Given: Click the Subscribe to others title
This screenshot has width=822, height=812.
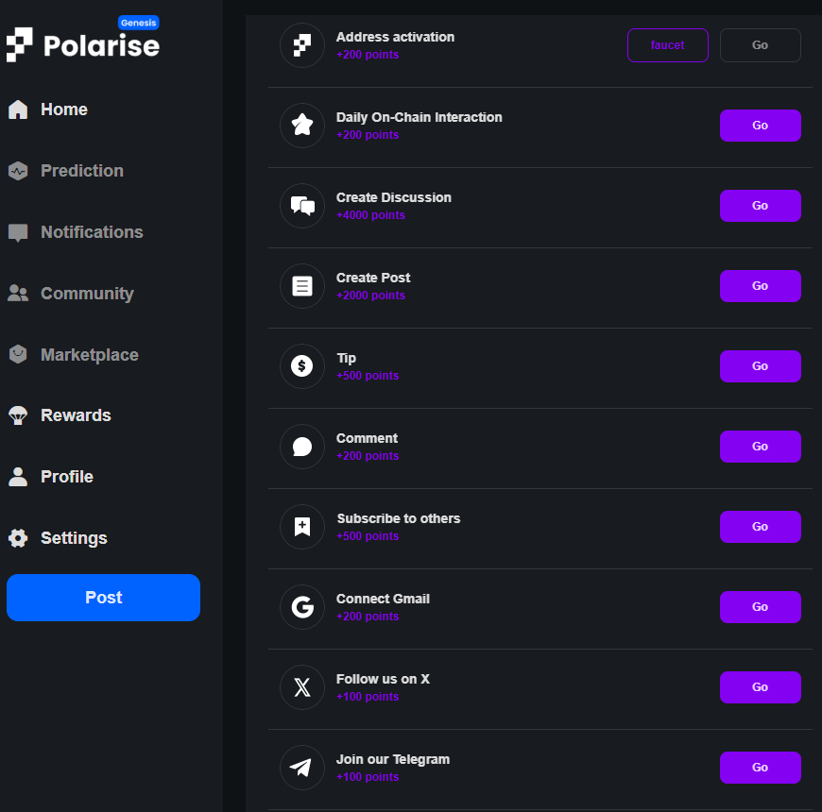Looking at the screenshot, I should pos(399,518).
